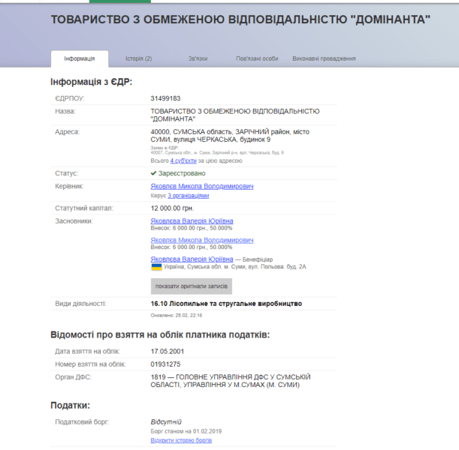Click the activity 16.10 Лісопильне та стругальне виробництво
This screenshot has width=459, height=450.
point(226,304)
